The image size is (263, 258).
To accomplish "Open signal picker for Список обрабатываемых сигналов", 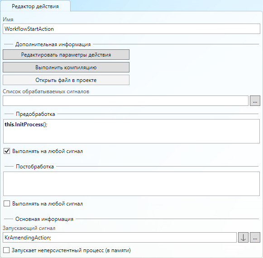I will [255, 101].
